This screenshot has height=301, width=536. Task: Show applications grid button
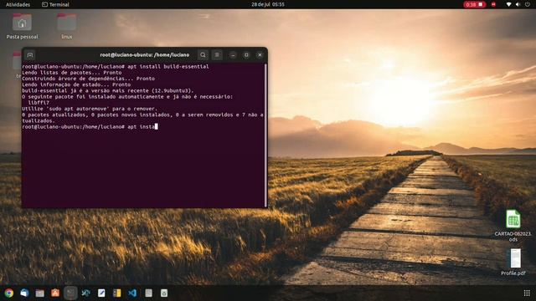tap(527, 293)
